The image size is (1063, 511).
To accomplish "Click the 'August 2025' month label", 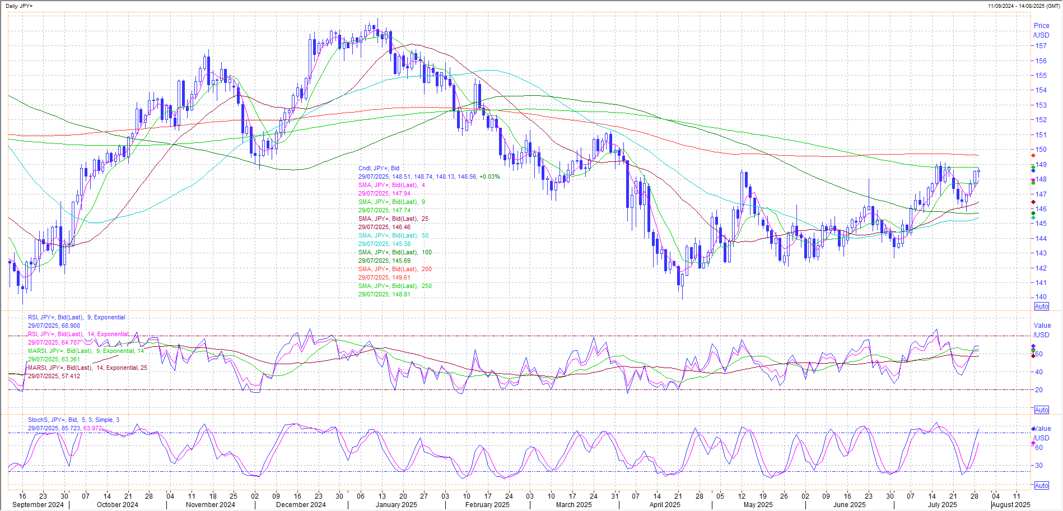I will click(1011, 505).
